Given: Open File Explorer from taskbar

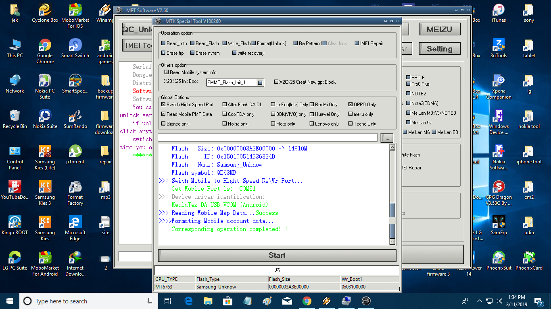Looking at the screenshot, I should [x=208, y=301].
